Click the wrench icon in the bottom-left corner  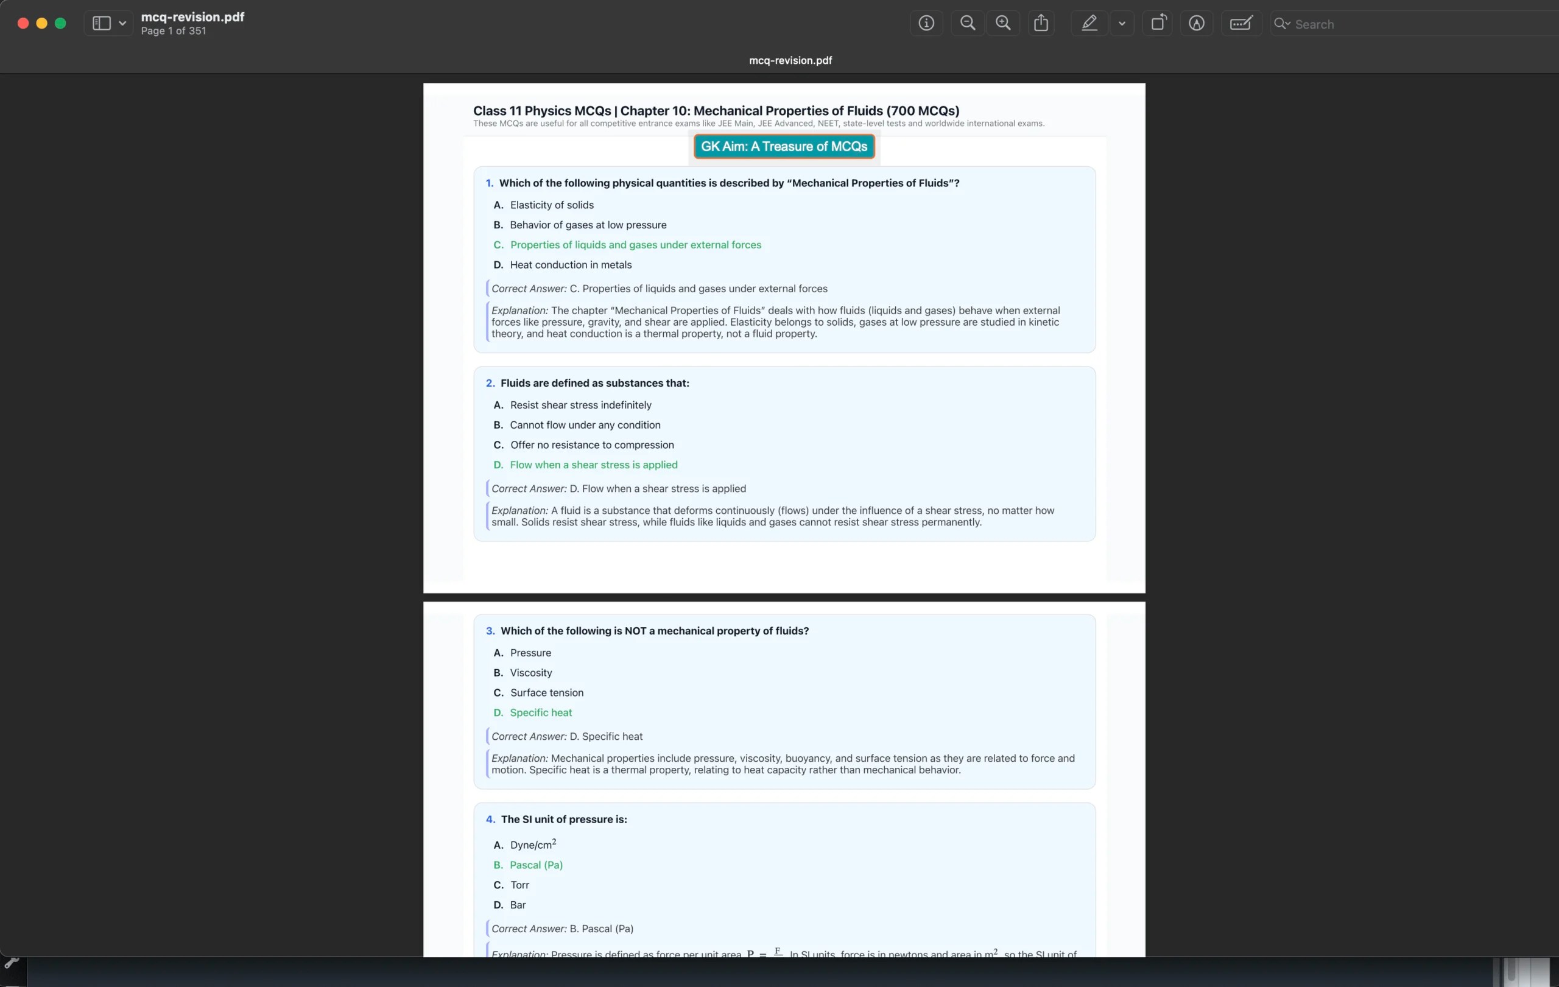11,963
